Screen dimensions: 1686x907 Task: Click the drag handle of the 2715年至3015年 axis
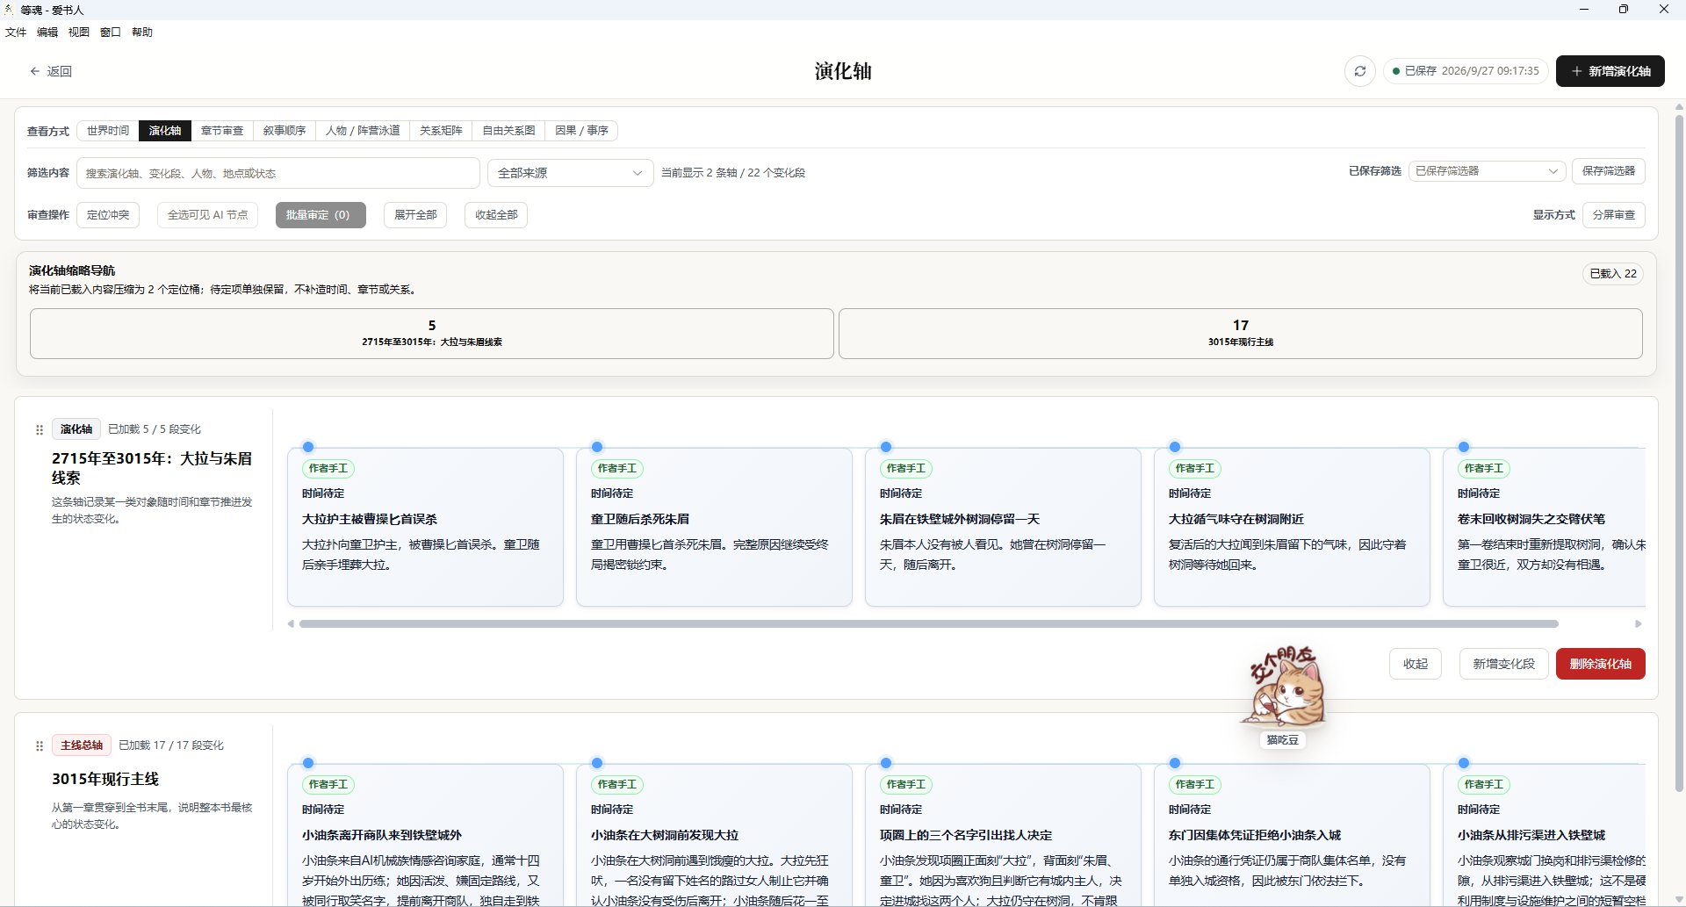click(39, 429)
